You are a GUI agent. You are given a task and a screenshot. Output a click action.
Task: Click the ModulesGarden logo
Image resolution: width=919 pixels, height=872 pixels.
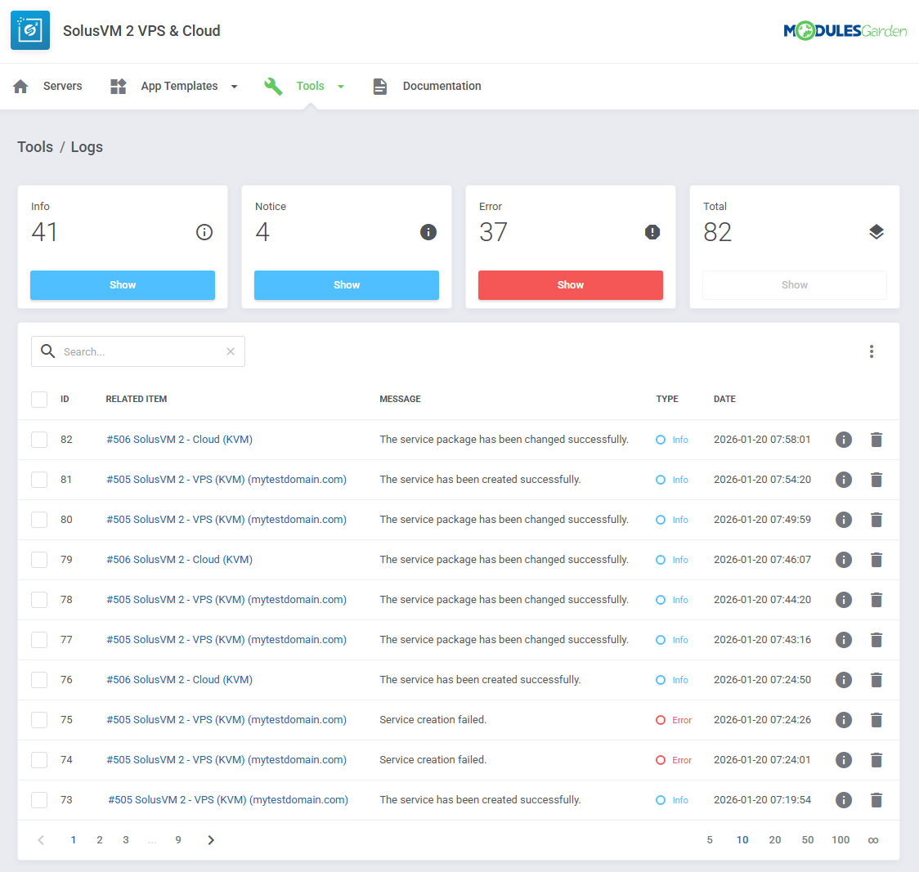pyautogui.click(x=845, y=31)
